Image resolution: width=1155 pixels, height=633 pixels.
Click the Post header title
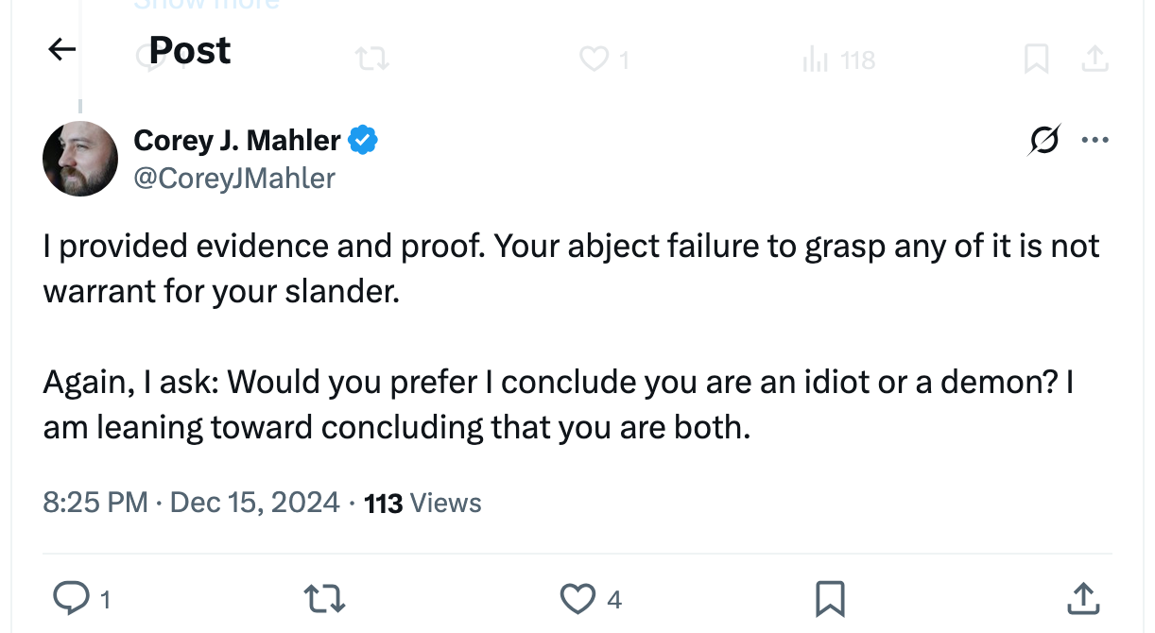tap(188, 49)
